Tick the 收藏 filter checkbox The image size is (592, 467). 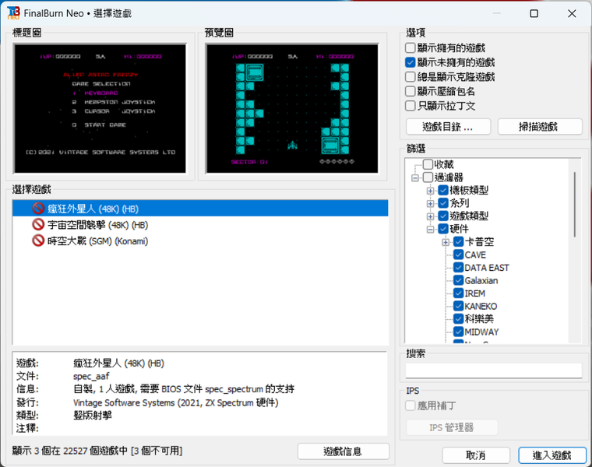coord(428,164)
